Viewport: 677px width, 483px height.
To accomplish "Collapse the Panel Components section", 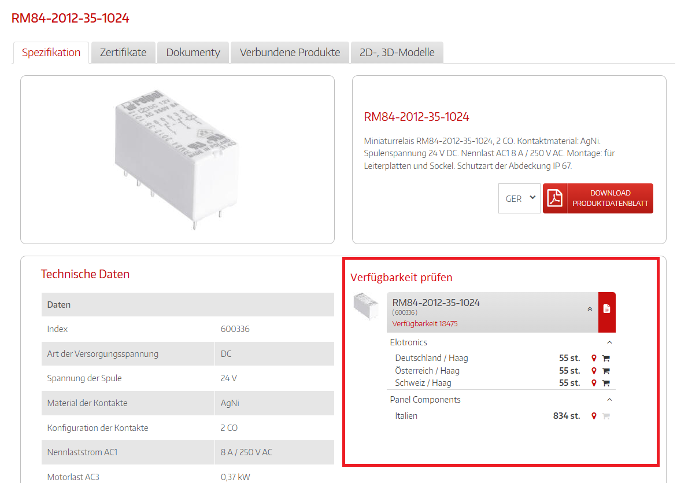I will point(609,400).
